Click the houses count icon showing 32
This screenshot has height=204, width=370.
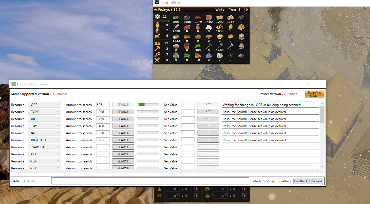(157, 43)
